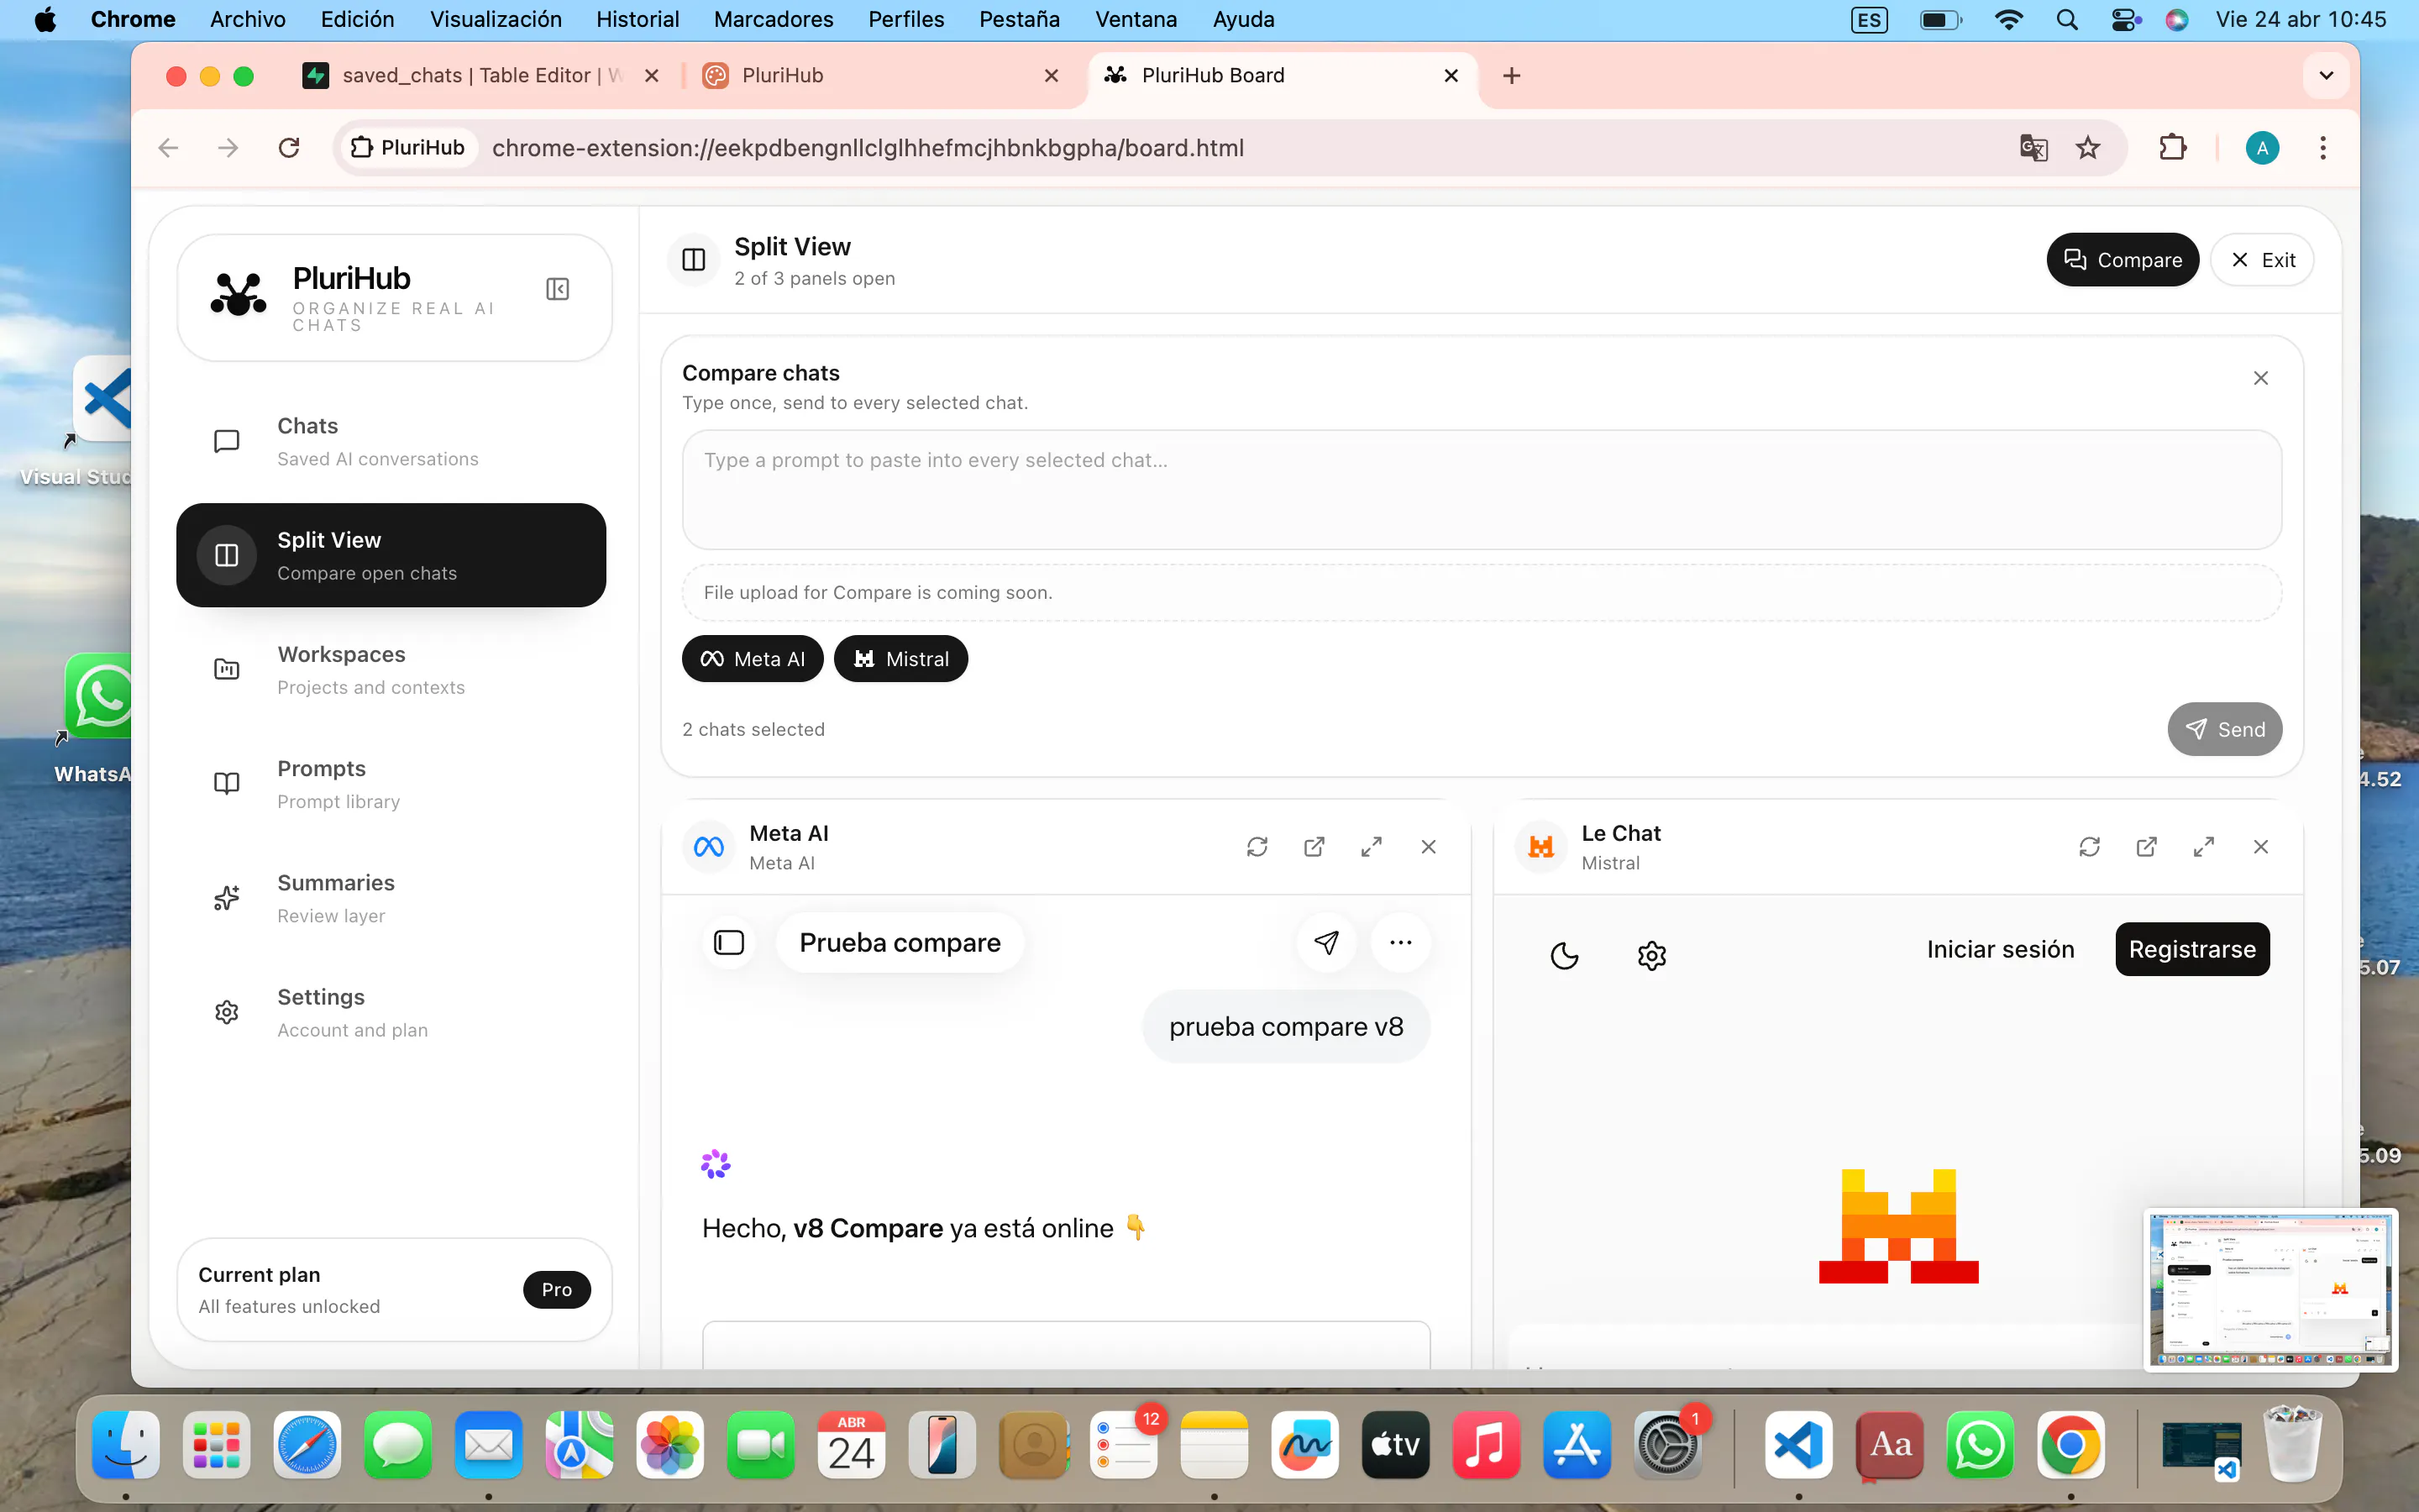Click the Apple menu
Image resolution: width=2419 pixels, height=1512 pixels.
click(45, 19)
